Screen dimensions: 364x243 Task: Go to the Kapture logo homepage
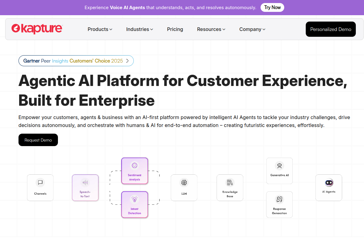tap(37, 29)
